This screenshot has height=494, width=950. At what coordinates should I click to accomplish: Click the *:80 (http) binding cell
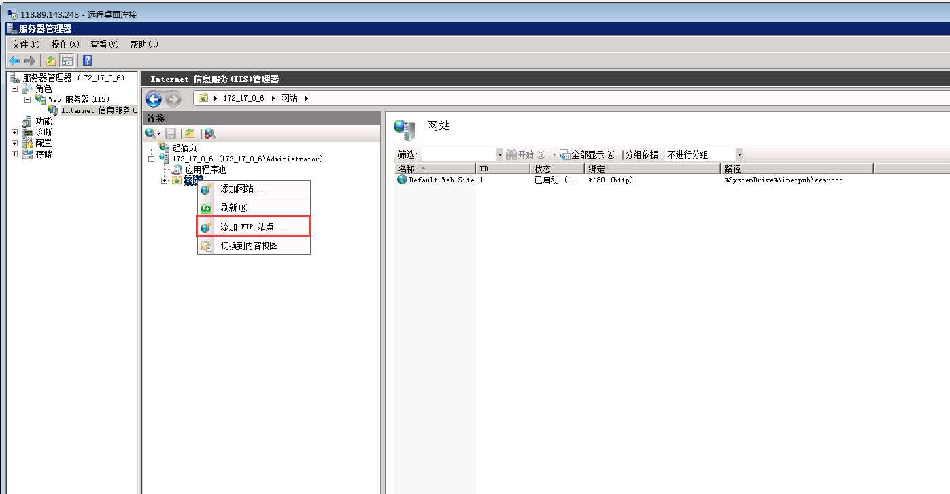click(x=611, y=180)
